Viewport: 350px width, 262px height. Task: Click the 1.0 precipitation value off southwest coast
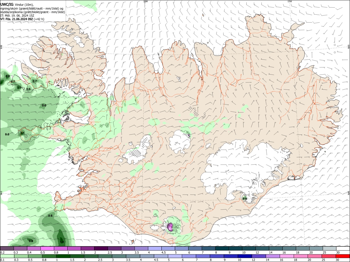pyautogui.click(x=62, y=242)
